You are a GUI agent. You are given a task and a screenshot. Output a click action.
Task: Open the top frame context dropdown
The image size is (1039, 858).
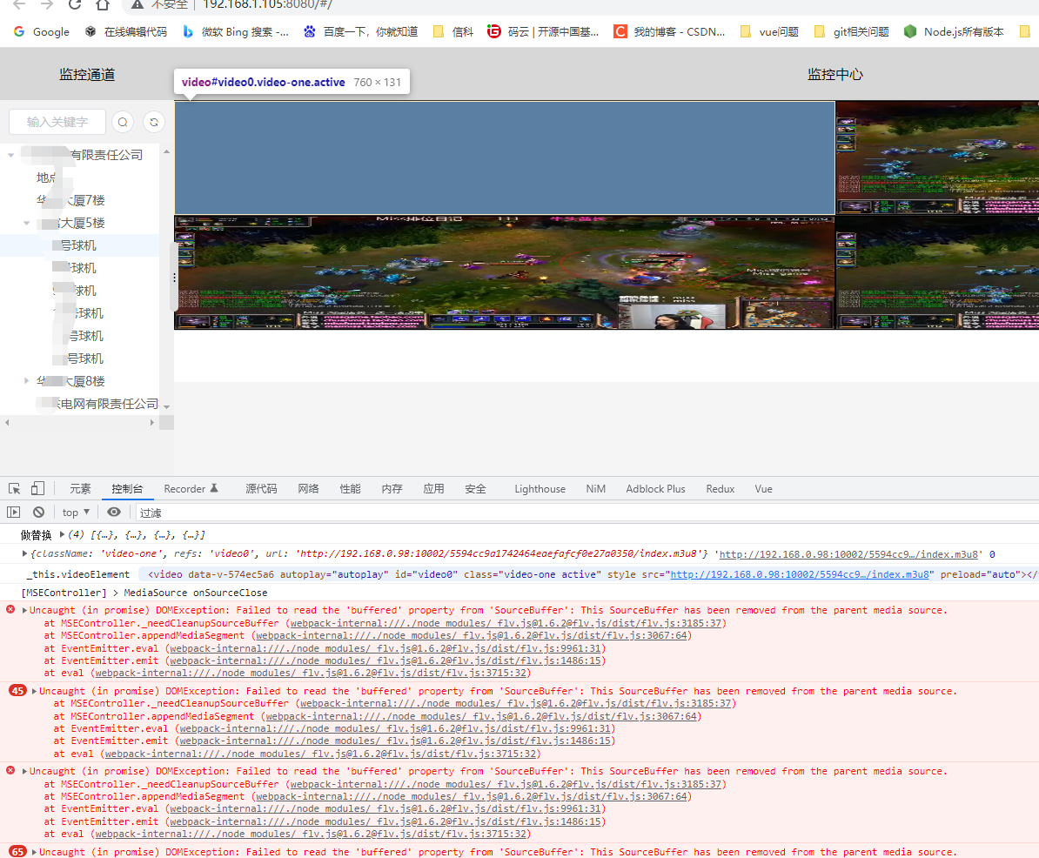click(74, 512)
